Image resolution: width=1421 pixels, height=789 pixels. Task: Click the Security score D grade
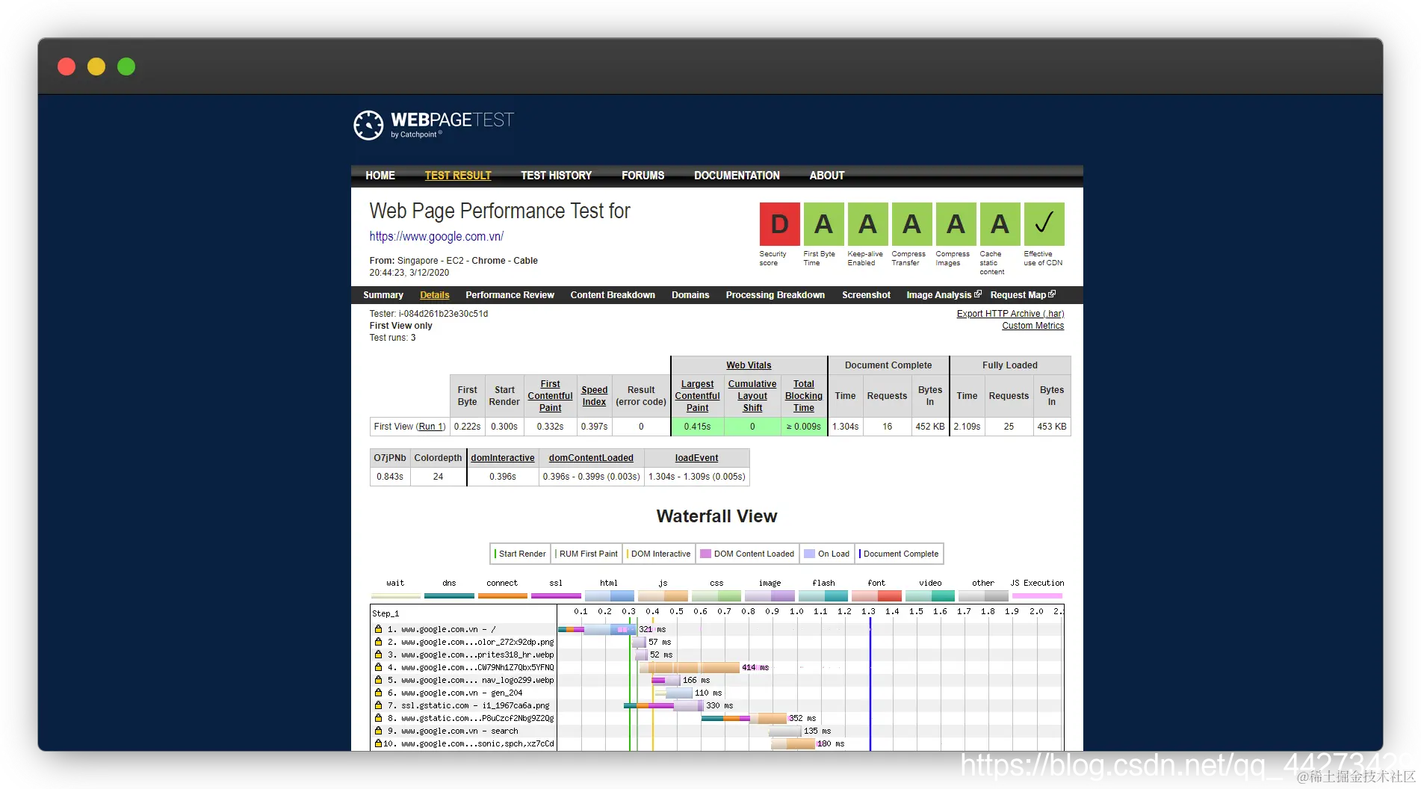point(779,224)
